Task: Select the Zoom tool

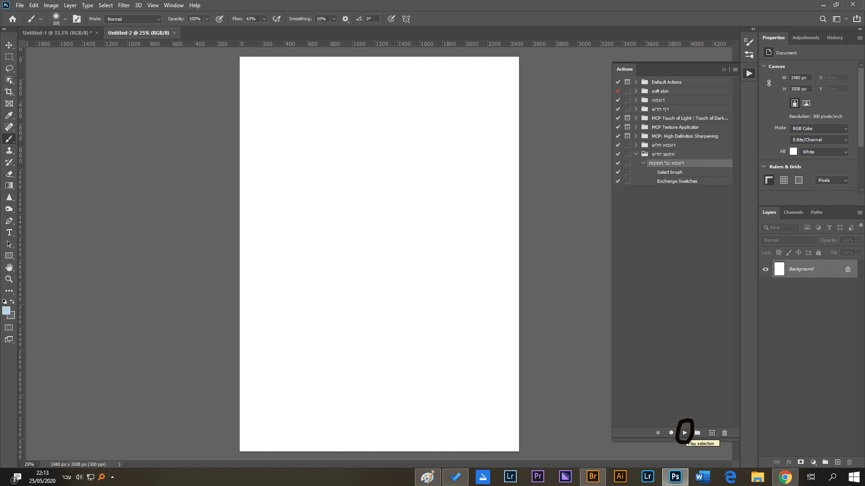Action: 9,279
